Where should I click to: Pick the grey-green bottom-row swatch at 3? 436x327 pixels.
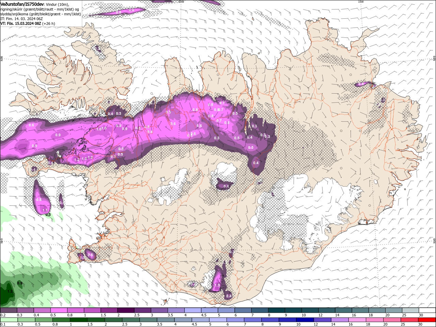(x=148, y=320)
